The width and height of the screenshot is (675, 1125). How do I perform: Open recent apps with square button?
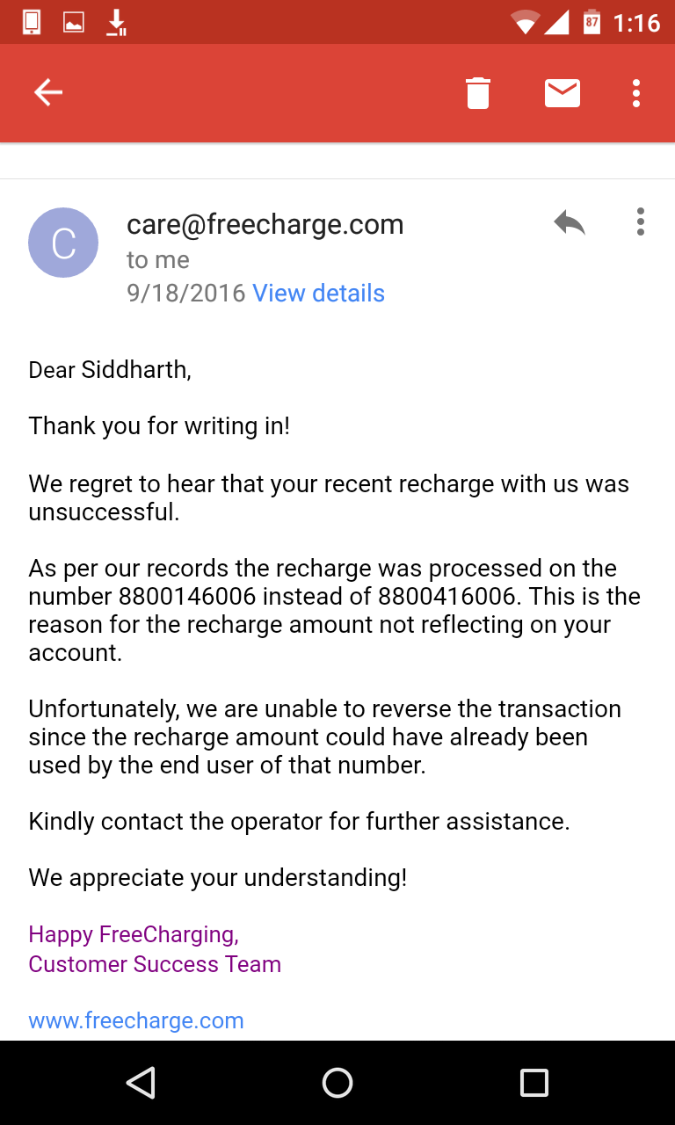point(534,1083)
